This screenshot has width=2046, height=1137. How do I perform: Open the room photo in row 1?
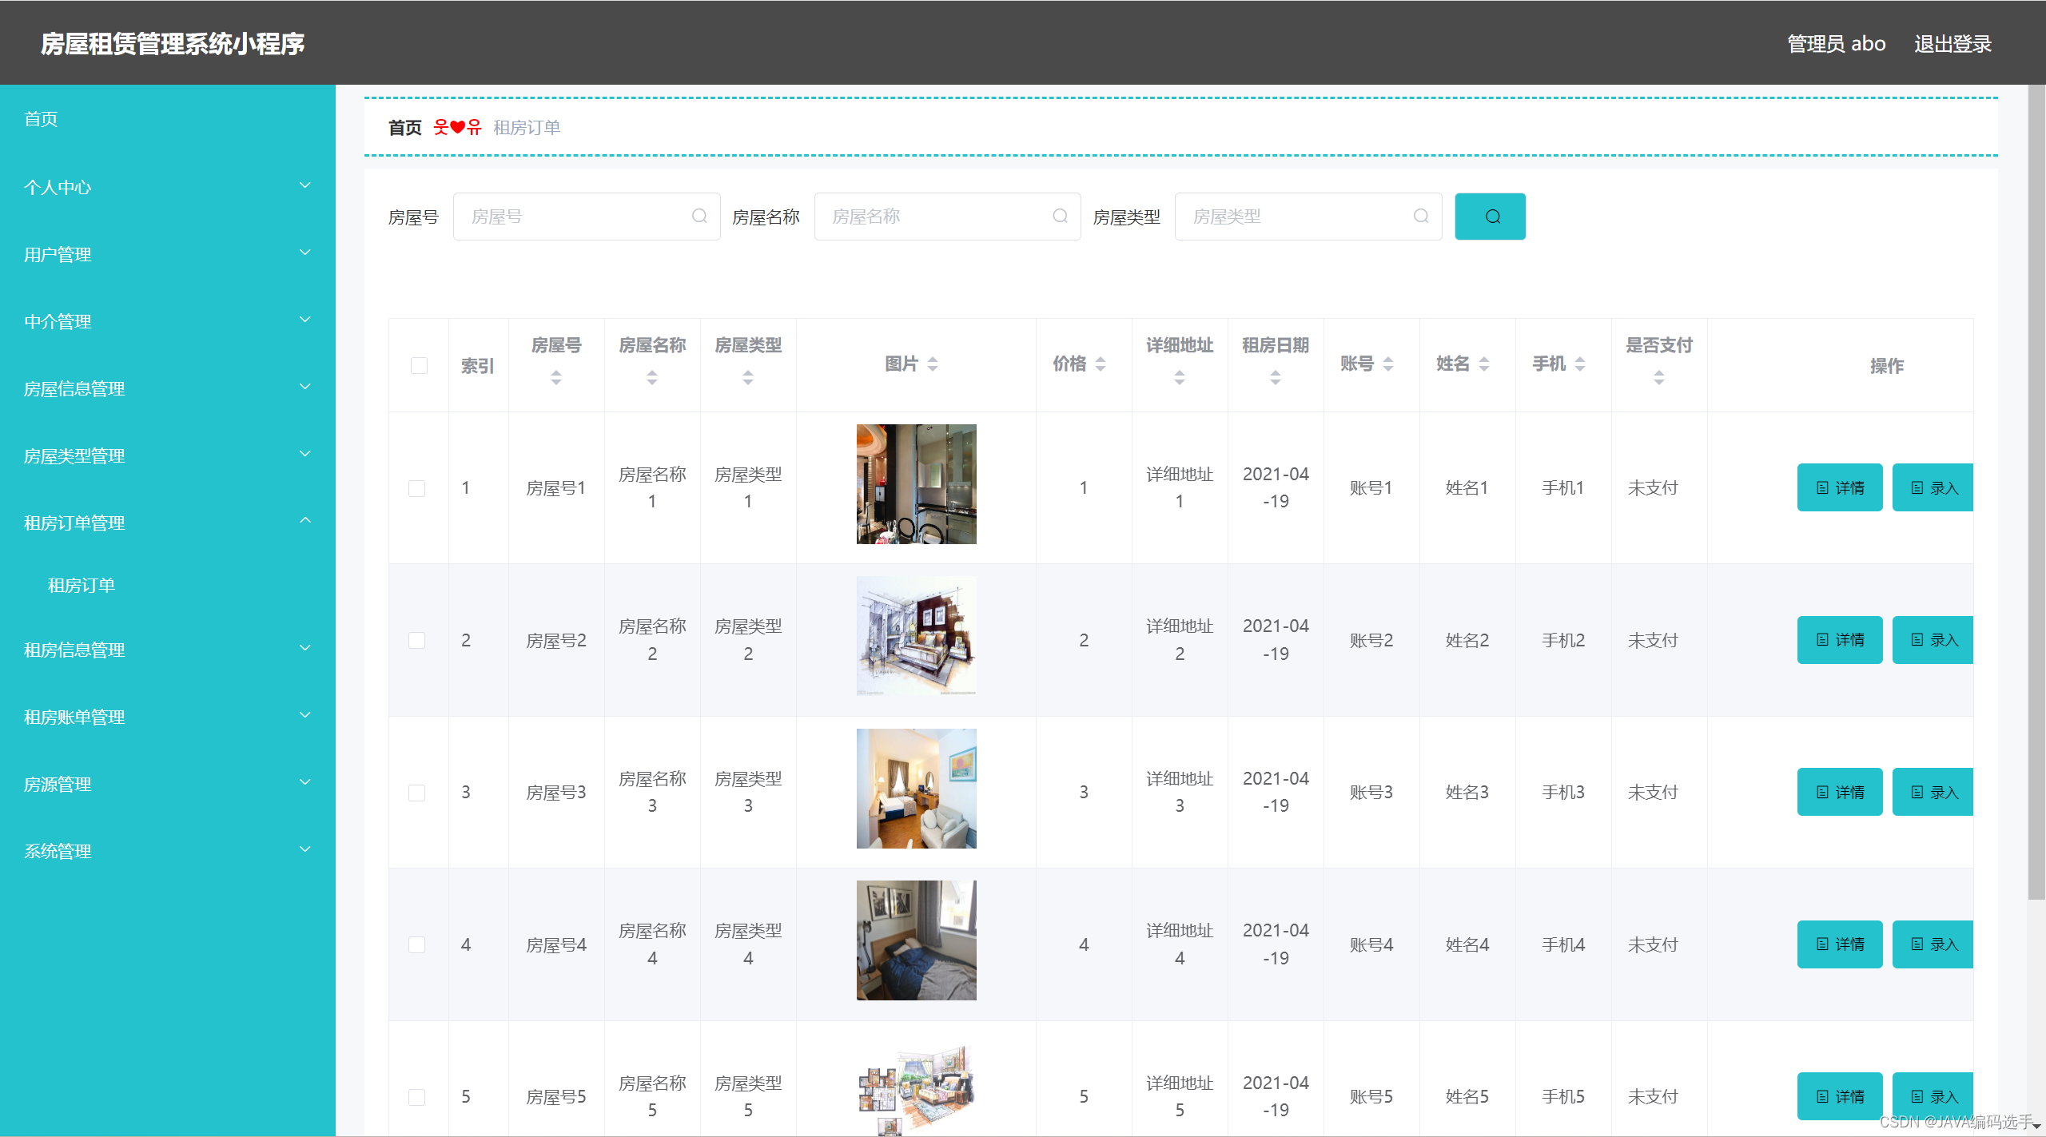tap(916, 484)
